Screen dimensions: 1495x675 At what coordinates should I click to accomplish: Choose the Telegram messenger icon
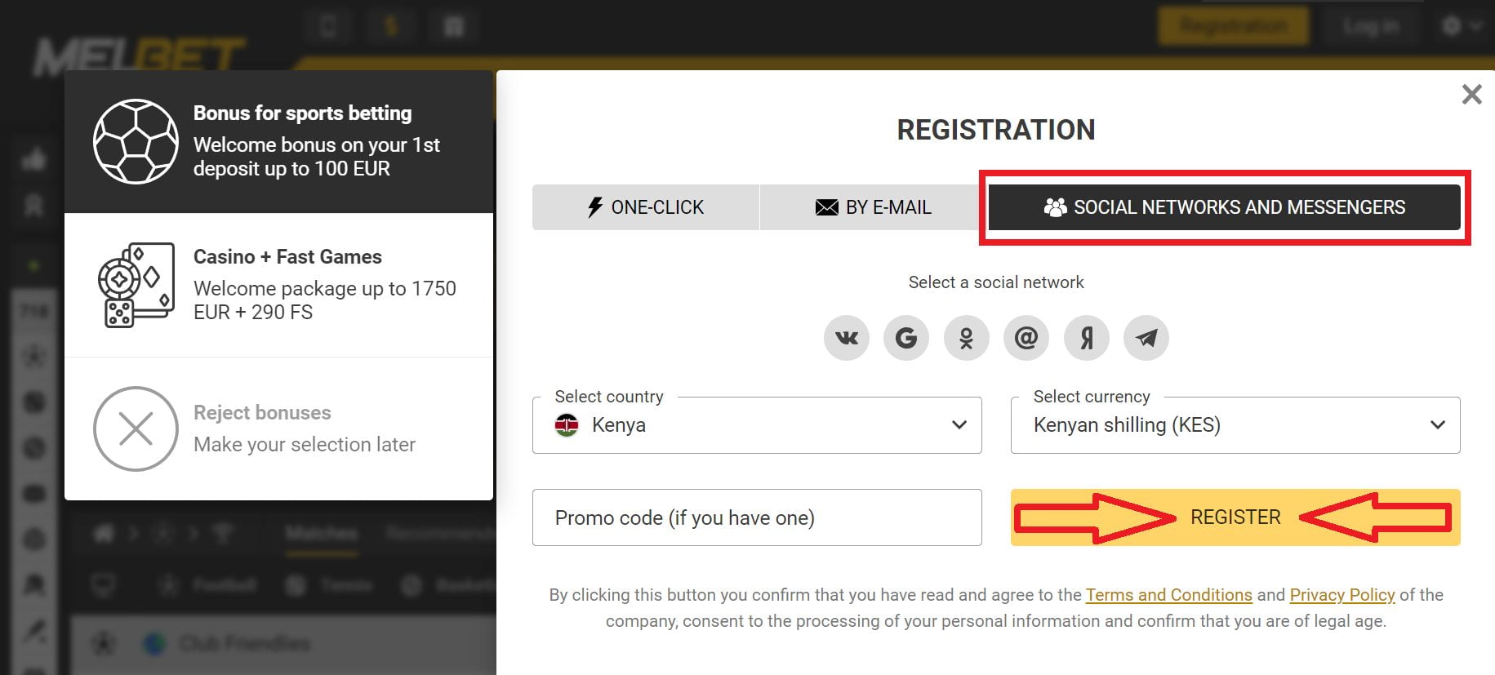coord(1146,338)
